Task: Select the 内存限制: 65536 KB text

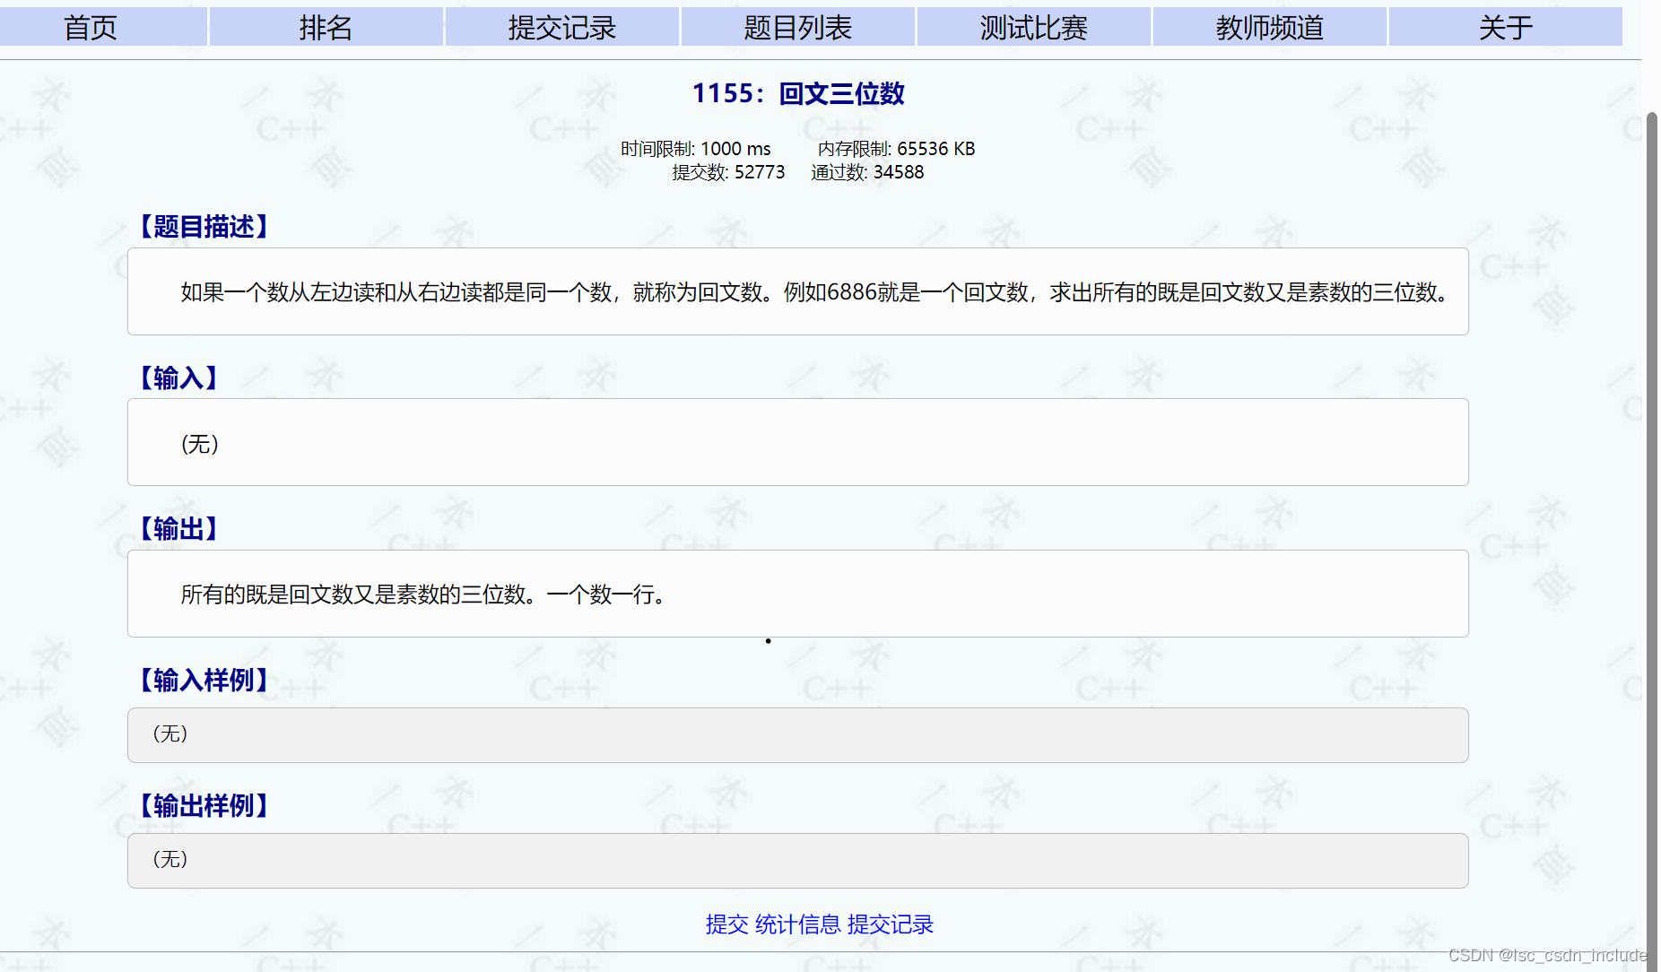Action: 896,149
